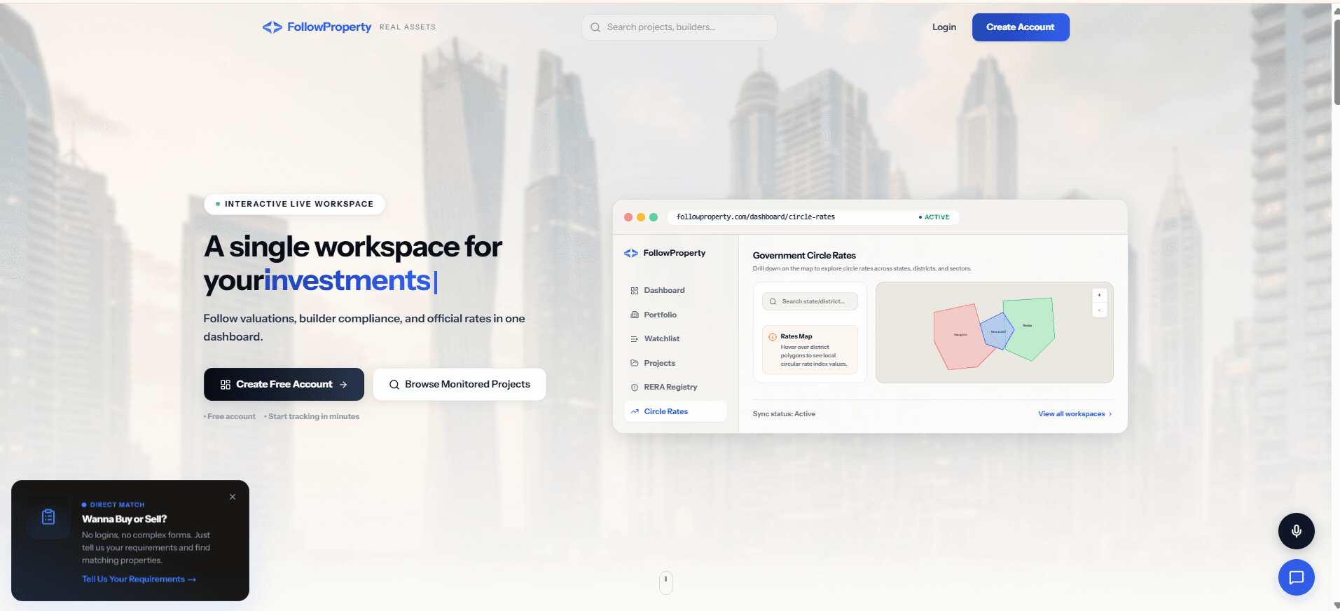1340x611 pixels.
Task: Click the preview URL followproperty.com/dashboard/circle-rates
Action: pos(755,217)
